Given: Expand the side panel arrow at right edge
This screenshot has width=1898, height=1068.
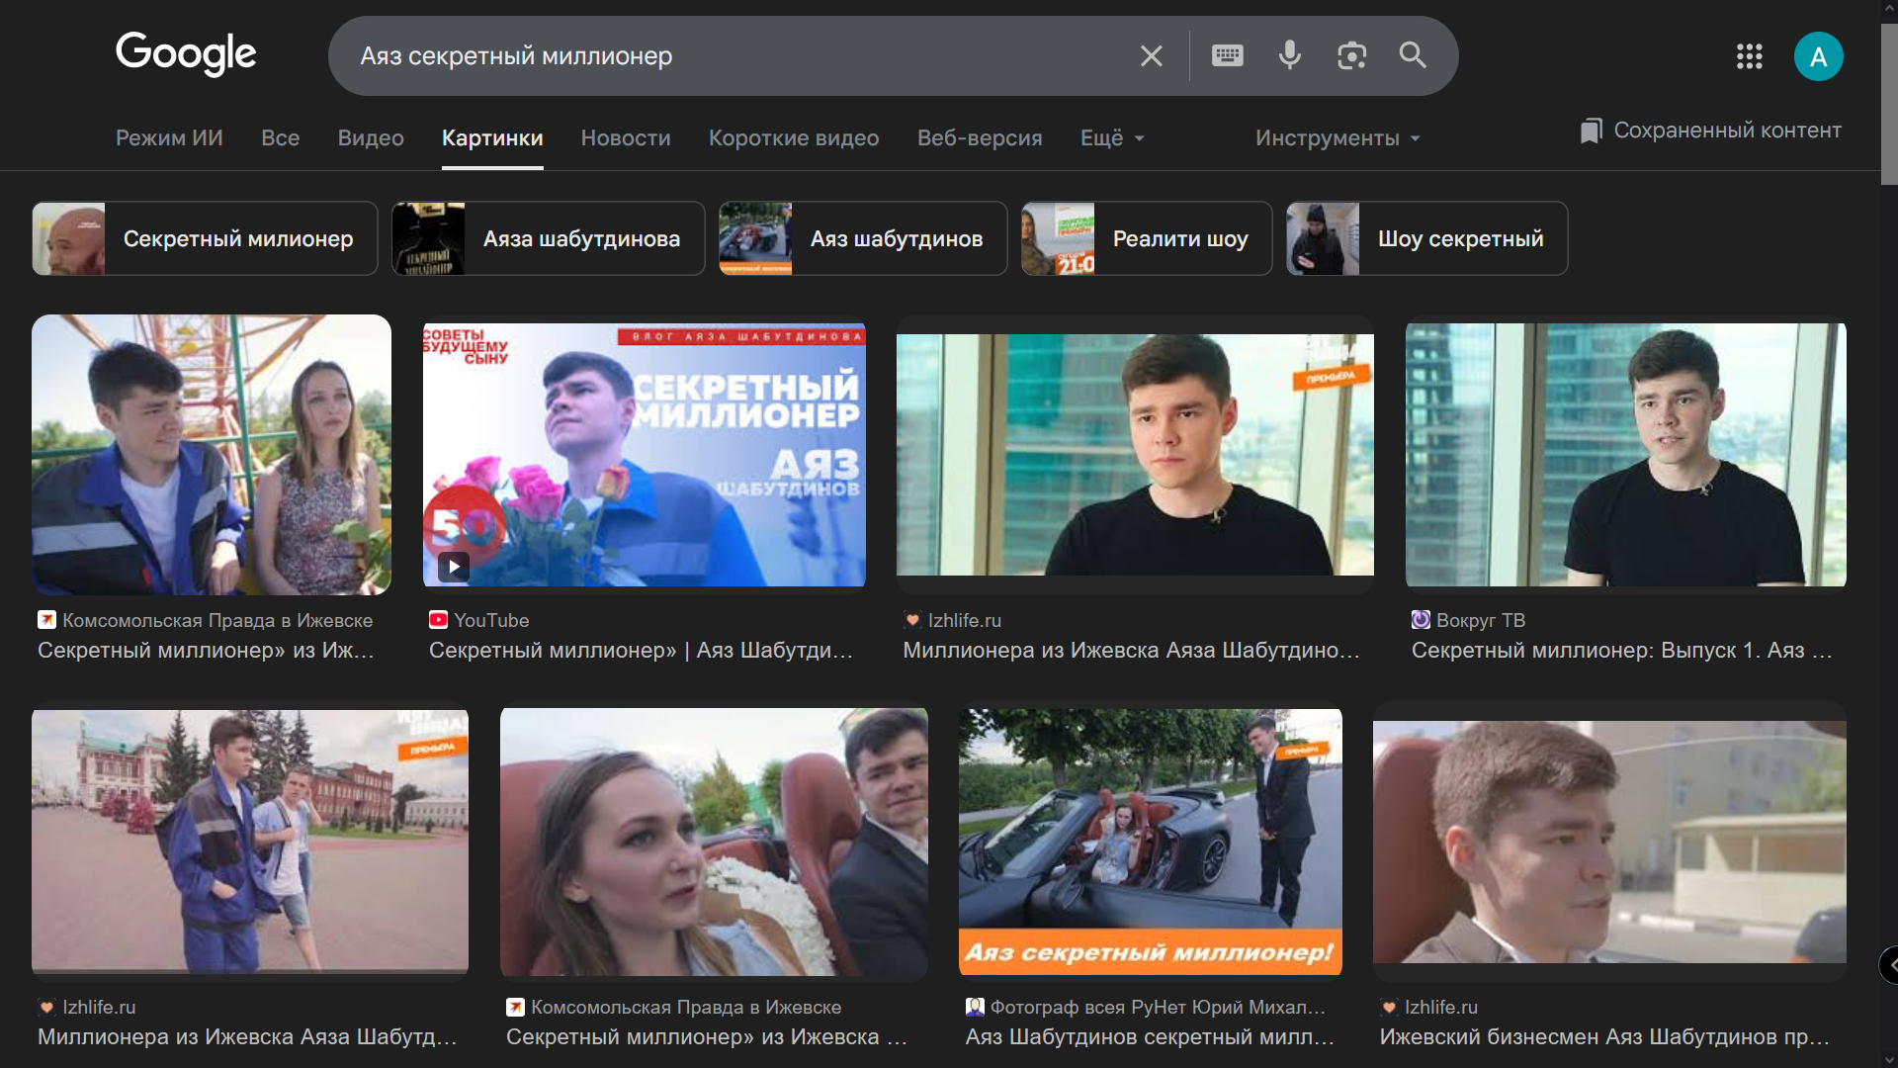Looking at the screenshot, I should [1890, 965].
